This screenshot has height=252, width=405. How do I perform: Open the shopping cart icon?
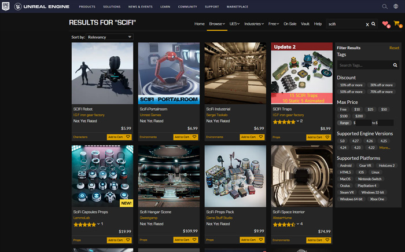(x=396, y=23)
